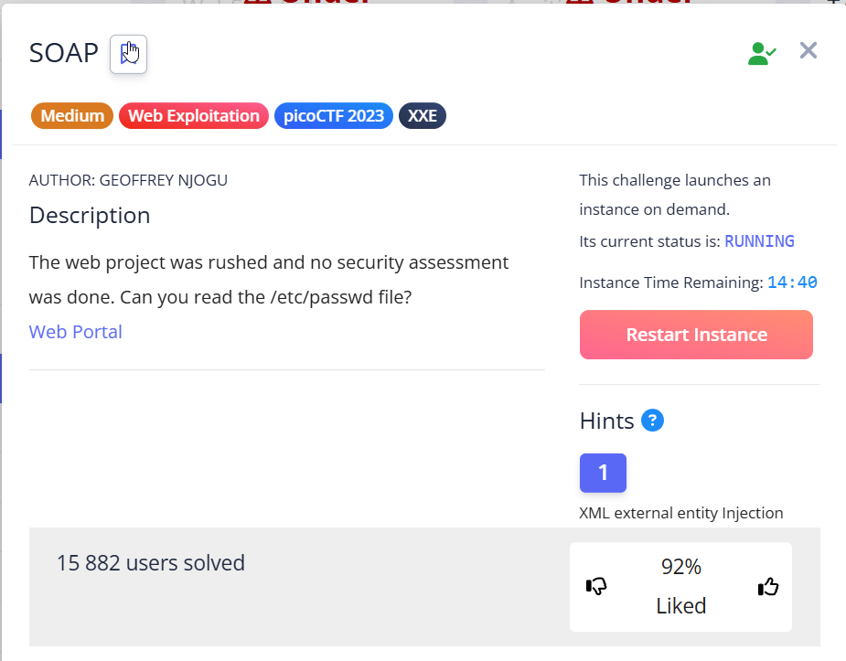The image size is (846, 661).
Task: Dislike the challenge with thumbs down
Action: click(596, 586)
